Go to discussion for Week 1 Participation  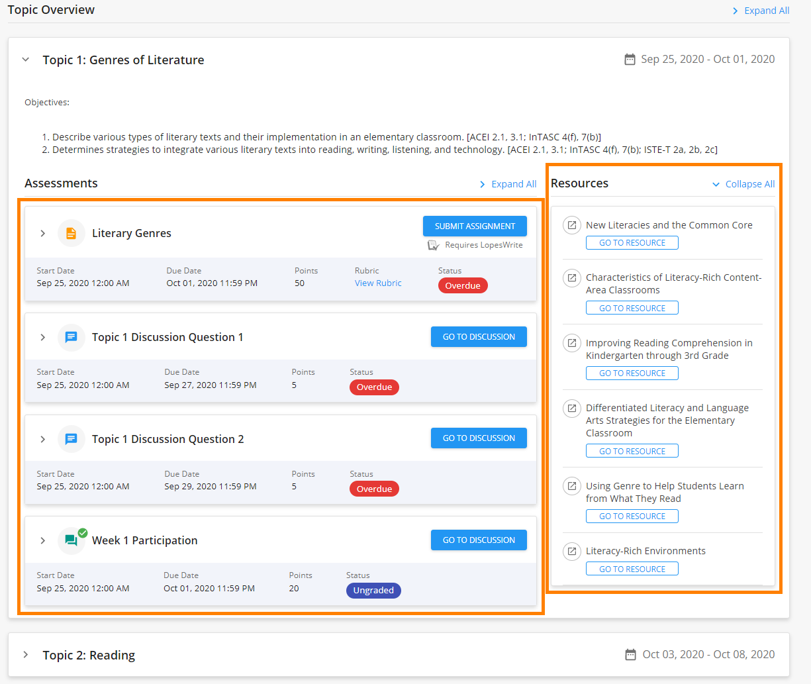[x=479, y=540]
